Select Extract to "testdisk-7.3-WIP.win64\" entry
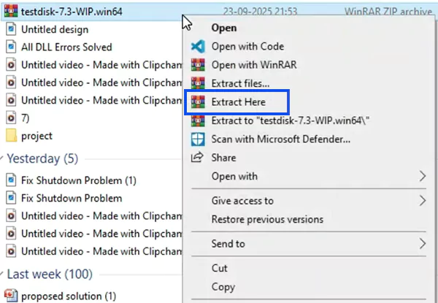The image size is (438, 303). [x=291, y=120]
